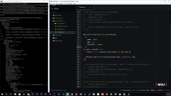Open File Explorer from the taskbar
The width and height of the screenshot is (171, 96).
(x=15, y=94)
